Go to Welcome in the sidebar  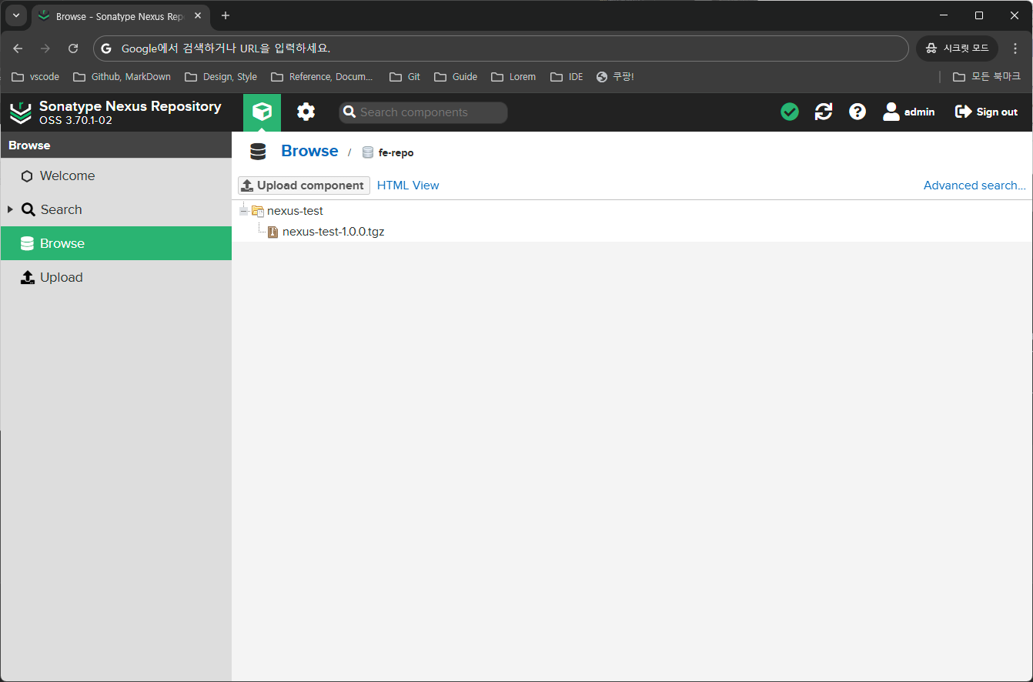[115, 176]
